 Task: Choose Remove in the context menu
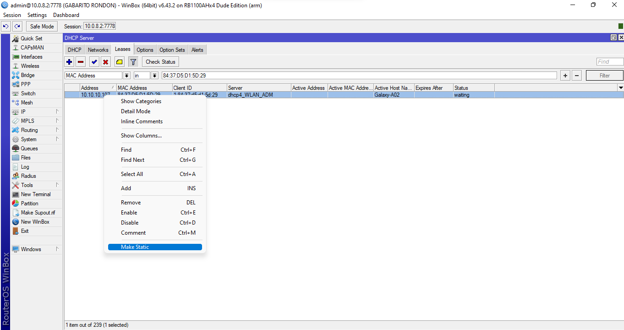click(155, 203)
